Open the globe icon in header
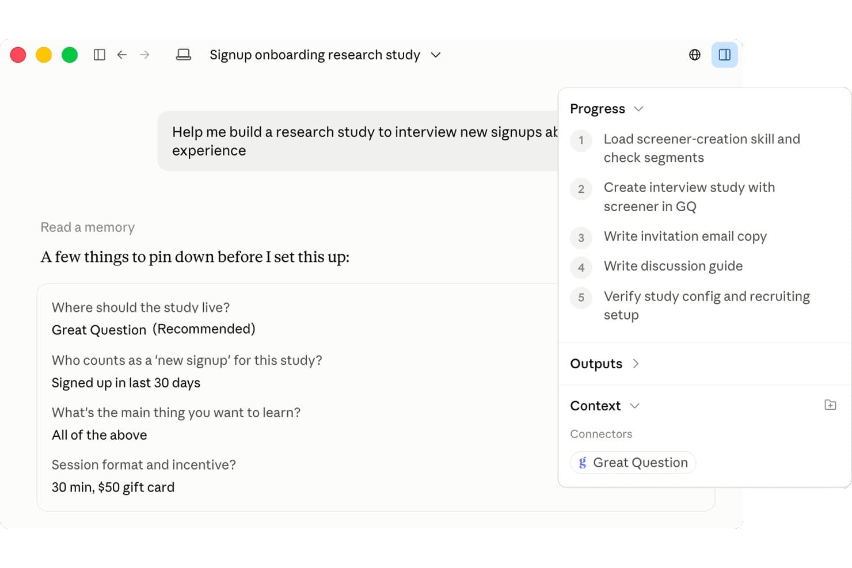 pos(695,55)
